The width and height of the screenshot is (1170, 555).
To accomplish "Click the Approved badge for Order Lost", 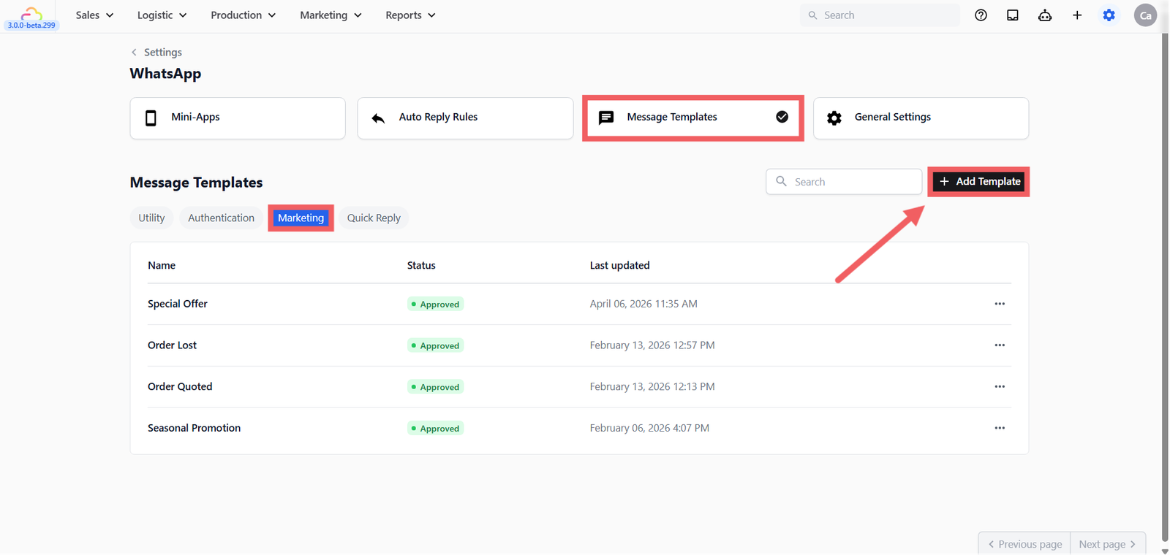I will point(435,346).
